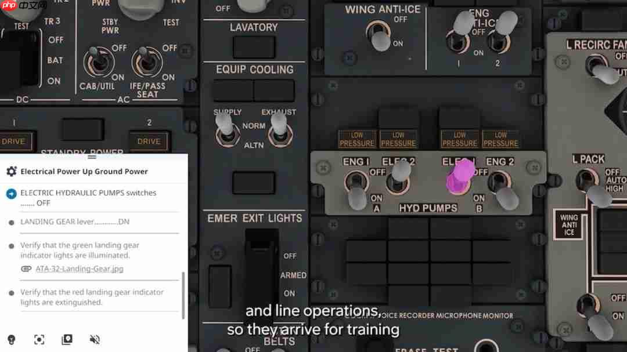Click the lightbulb hint icon

(11, 340)
